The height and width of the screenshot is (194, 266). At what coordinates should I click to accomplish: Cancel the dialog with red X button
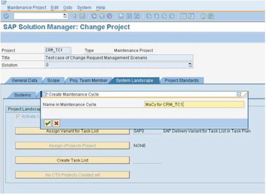pos(56,123)
